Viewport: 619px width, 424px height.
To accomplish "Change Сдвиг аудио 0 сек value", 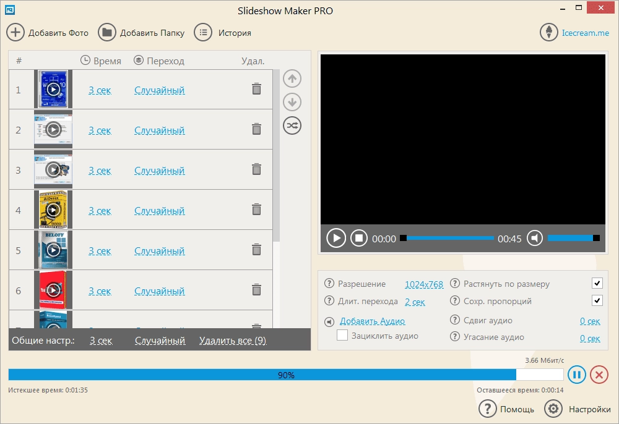I will [590, 321].
